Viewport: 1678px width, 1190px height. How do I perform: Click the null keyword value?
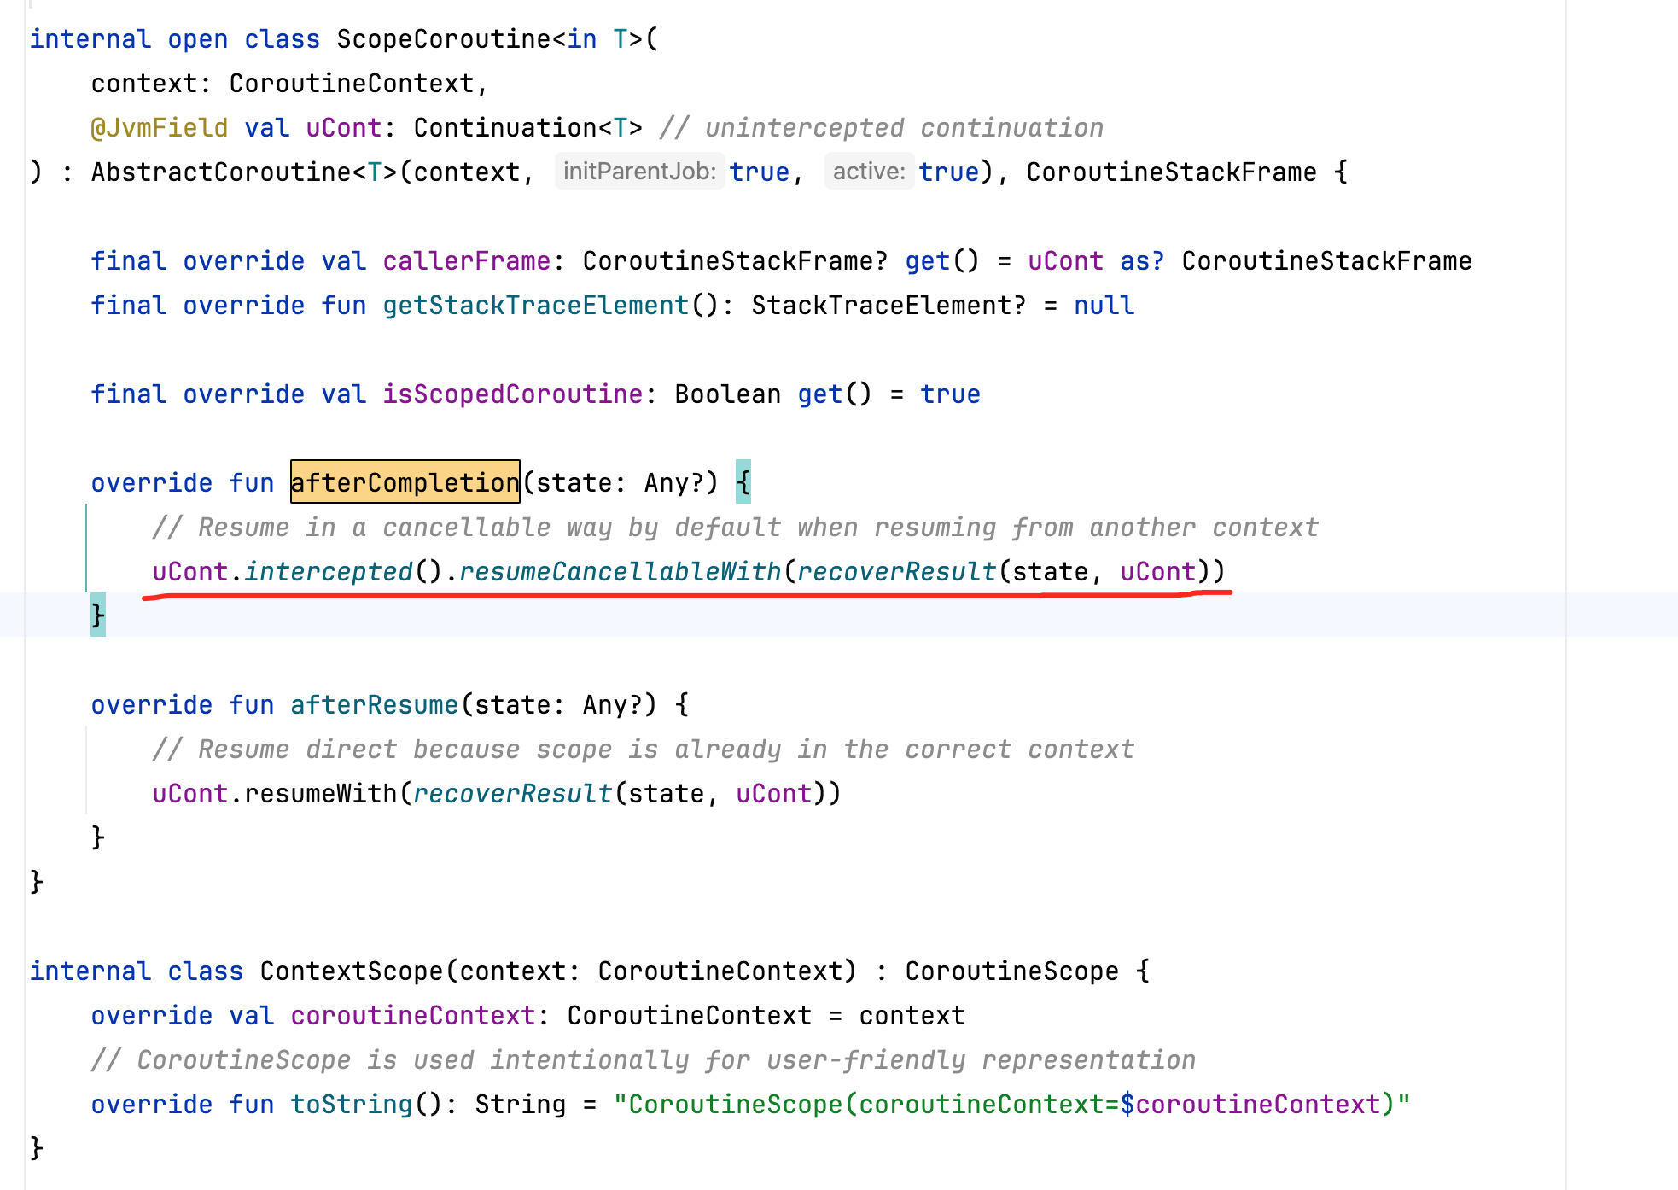pos(1104,306)
